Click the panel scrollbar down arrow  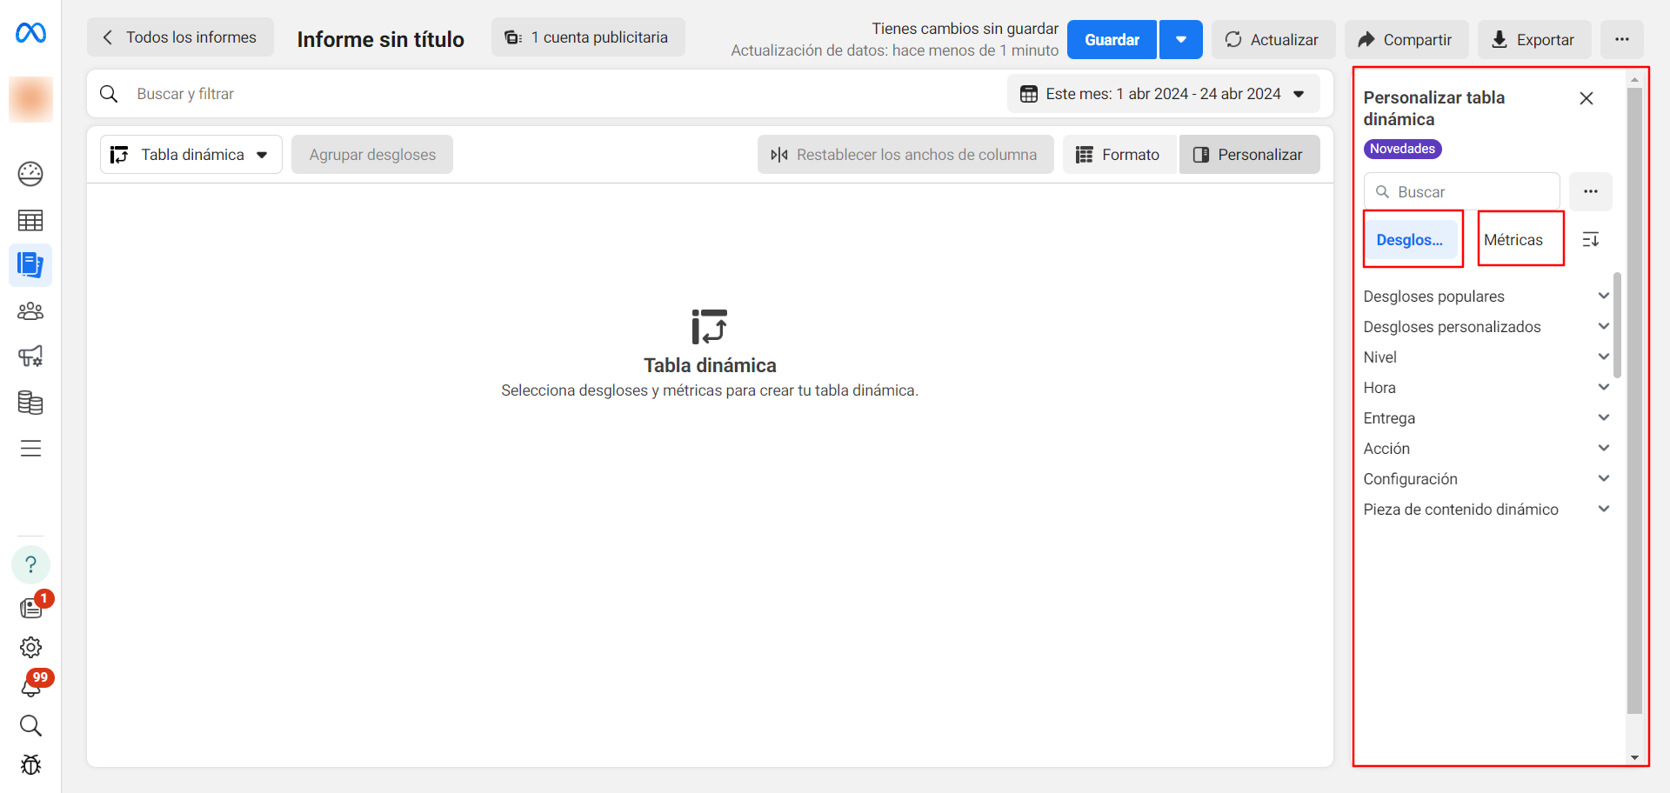pyautogui.click(x=1634, y=757)
